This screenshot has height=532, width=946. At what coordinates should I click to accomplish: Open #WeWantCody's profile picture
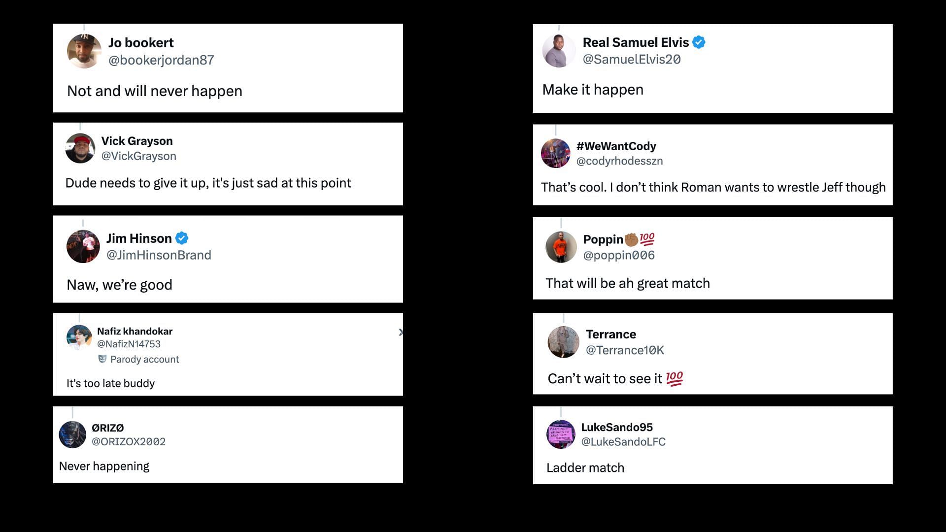(x=556, y=153)
